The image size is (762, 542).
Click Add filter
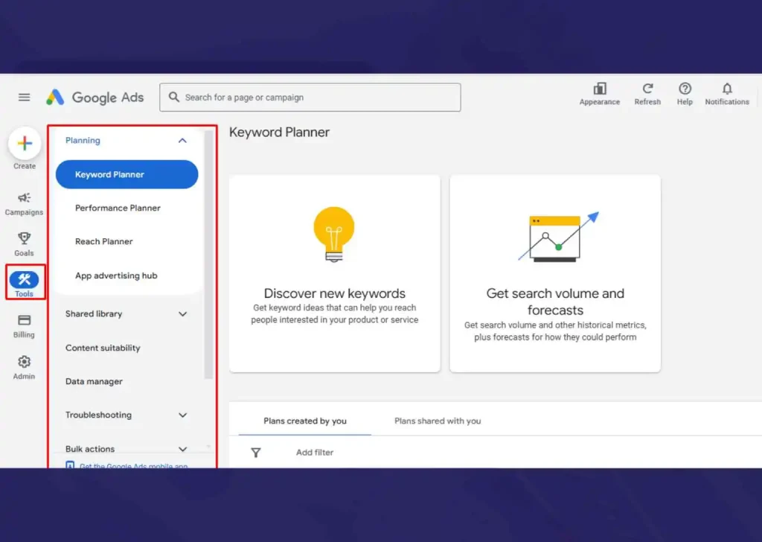(x=315, y=453)
